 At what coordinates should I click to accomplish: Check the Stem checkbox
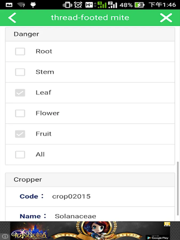pos(20,72)
